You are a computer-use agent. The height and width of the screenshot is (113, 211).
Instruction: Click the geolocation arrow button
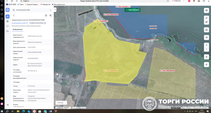[x=206, y=64]
